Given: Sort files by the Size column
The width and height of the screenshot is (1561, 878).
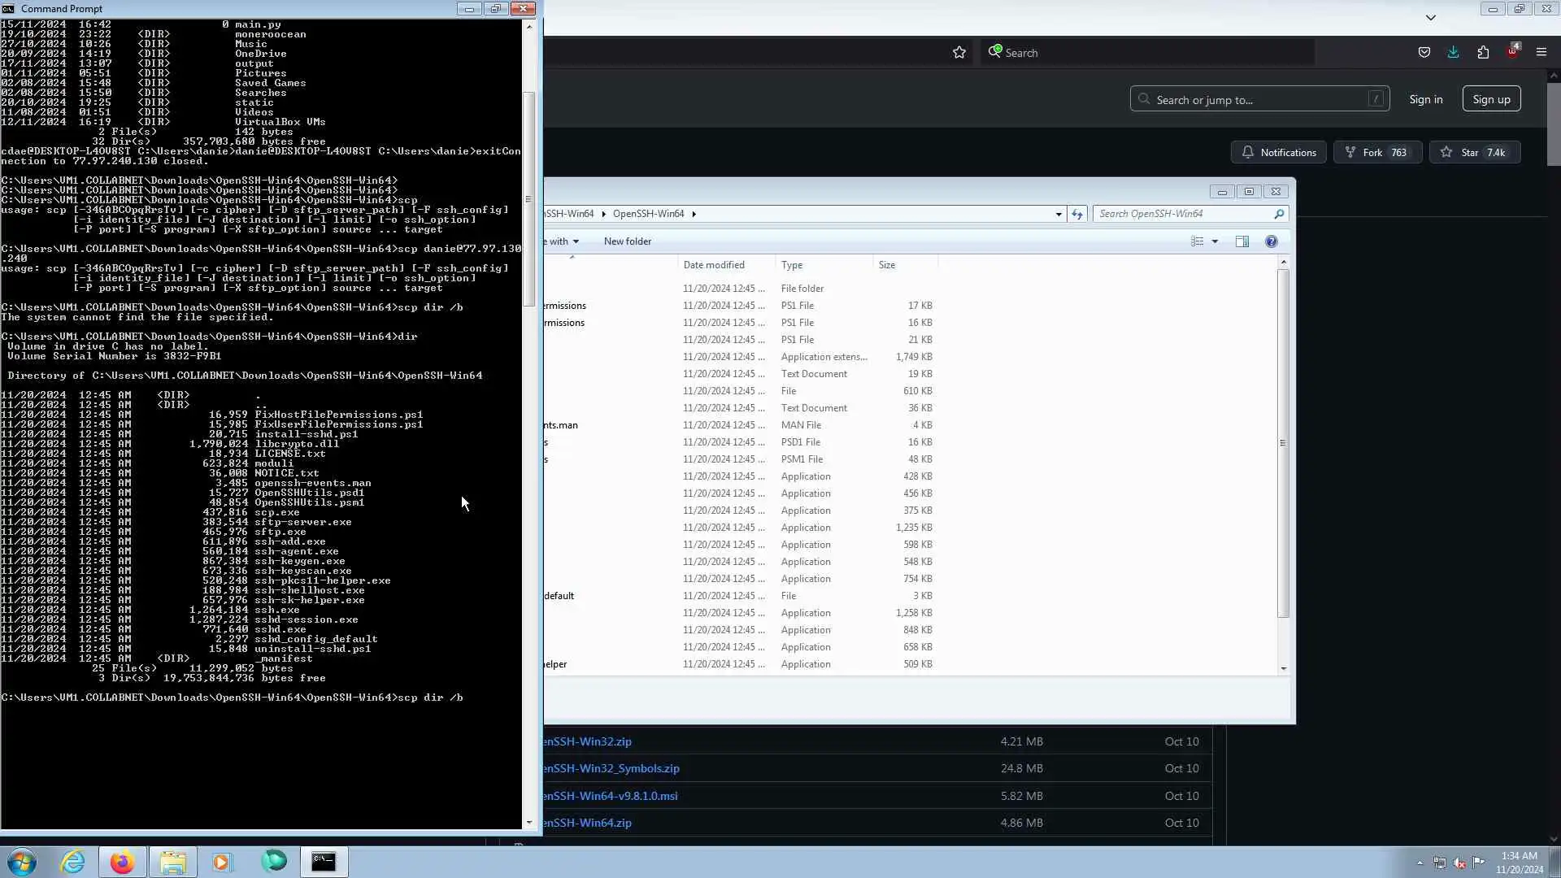Looking at the screenshot, I should (886, 265).
